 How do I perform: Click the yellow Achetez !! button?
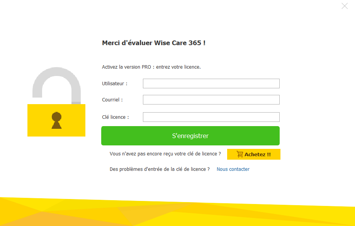[x=254, y=154]
